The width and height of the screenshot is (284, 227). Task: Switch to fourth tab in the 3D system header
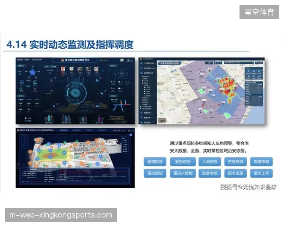click(x=102, y=130)
